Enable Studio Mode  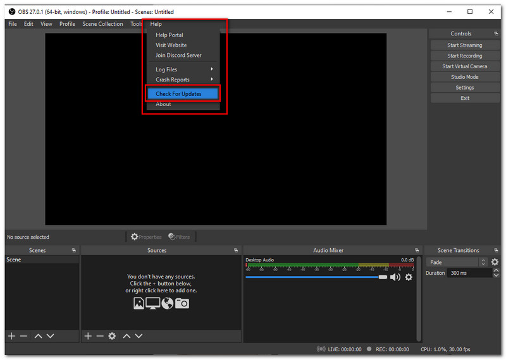pyautogui.click(x=465, y=77)
